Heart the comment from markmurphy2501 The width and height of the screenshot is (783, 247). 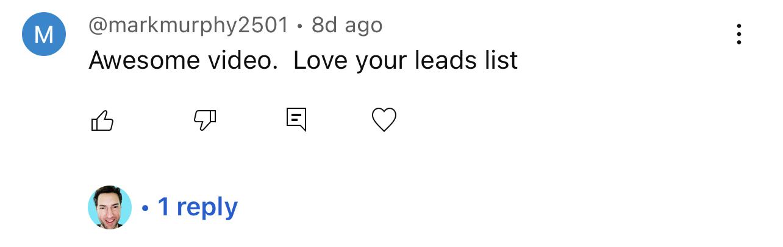tap(384, 120)
